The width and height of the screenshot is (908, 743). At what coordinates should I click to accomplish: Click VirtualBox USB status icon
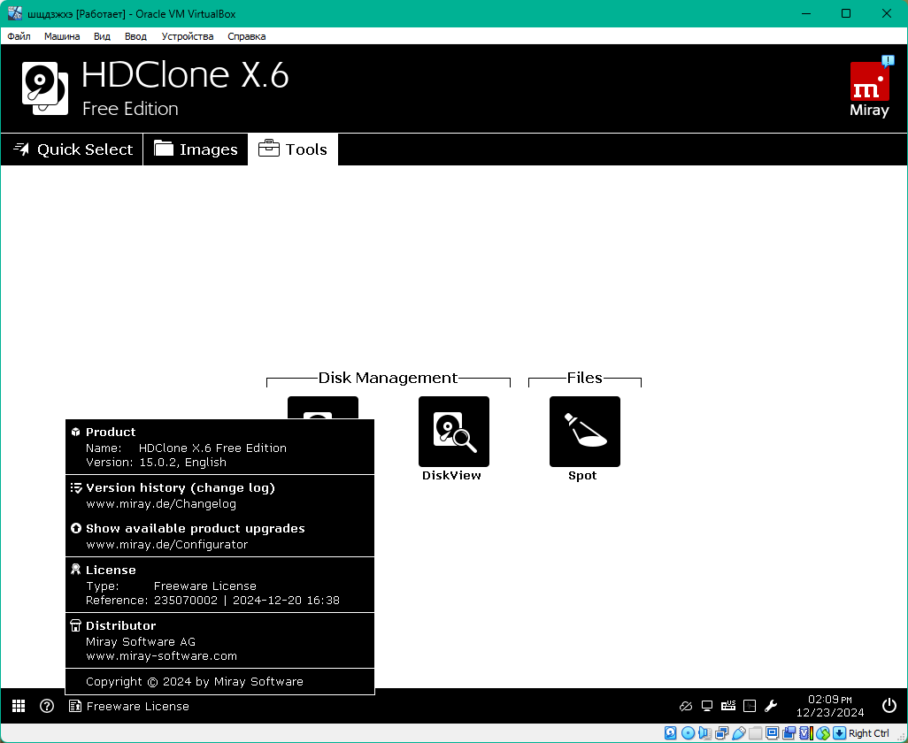pyautogui.click(x=738, y=733)
